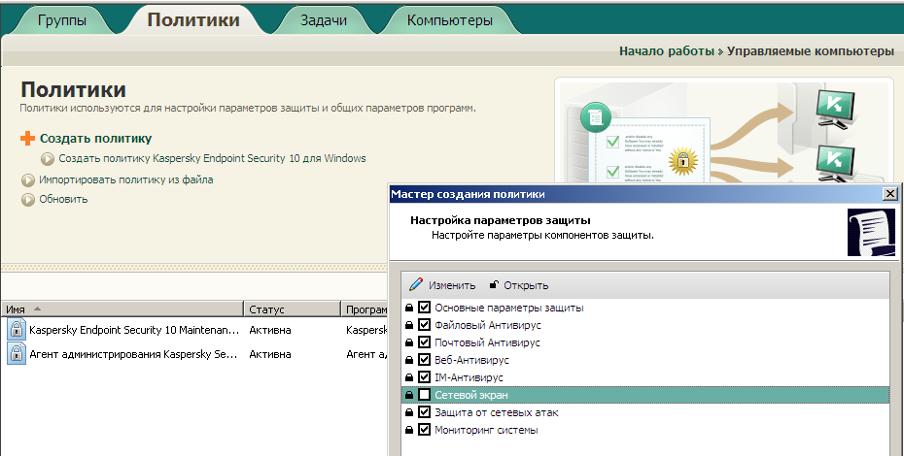Switch to the Группы tab
The height and width of the screenshot is (456, 904).
click(x=61, y=20)
